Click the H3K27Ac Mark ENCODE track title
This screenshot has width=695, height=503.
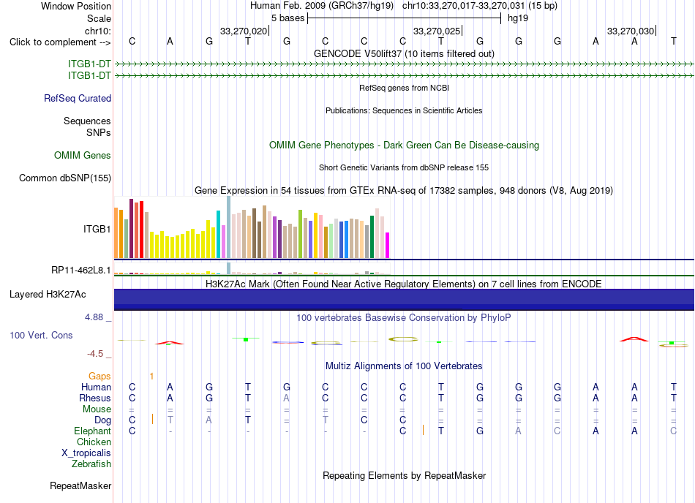[404, 284]
